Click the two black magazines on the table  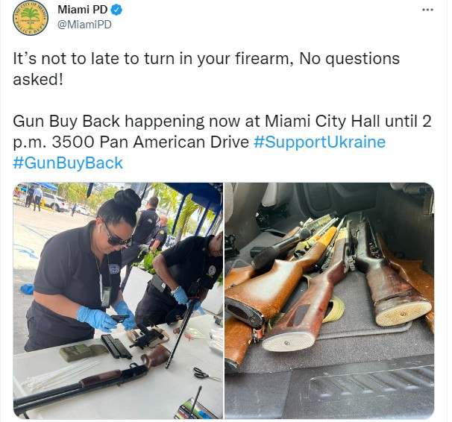[x=116, y=347]
